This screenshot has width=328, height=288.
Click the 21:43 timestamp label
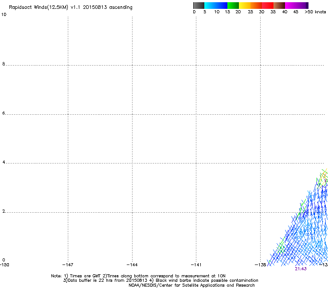pos(301,269)
